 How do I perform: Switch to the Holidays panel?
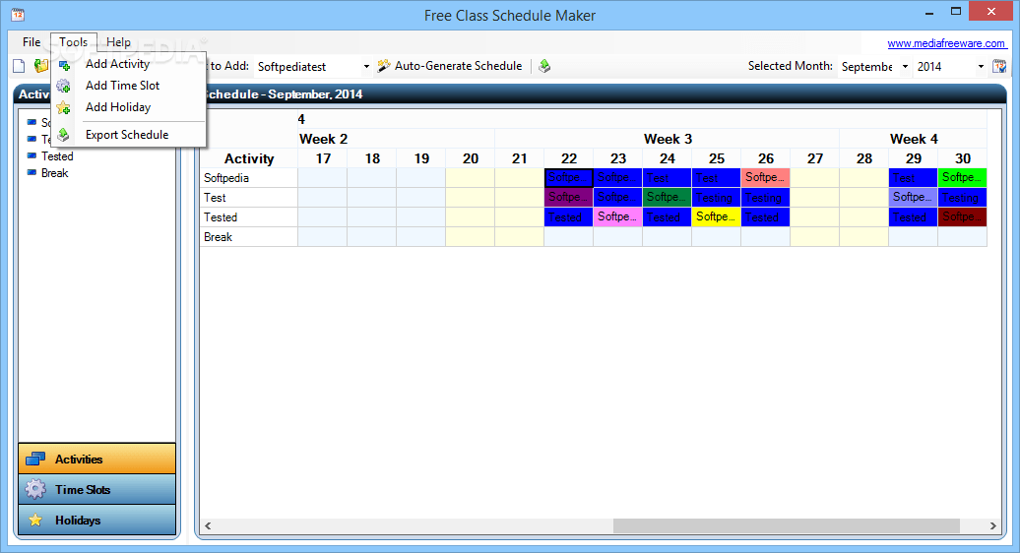point(96,520)
